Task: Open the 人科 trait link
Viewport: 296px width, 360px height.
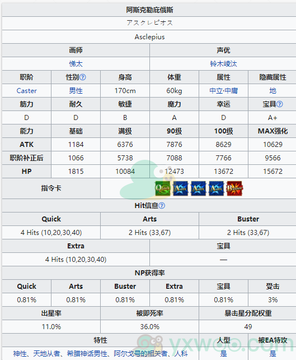Action: 181,354
